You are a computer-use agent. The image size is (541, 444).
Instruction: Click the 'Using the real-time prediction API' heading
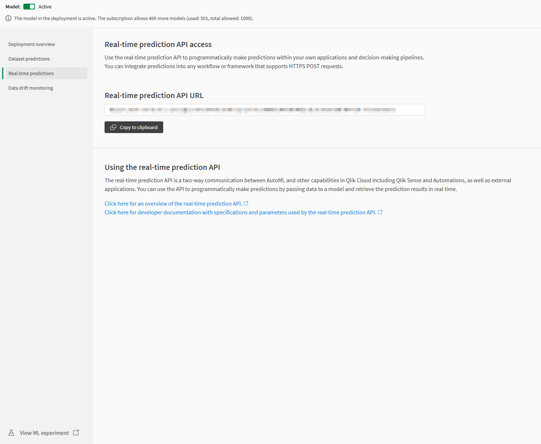pos(162,167)
